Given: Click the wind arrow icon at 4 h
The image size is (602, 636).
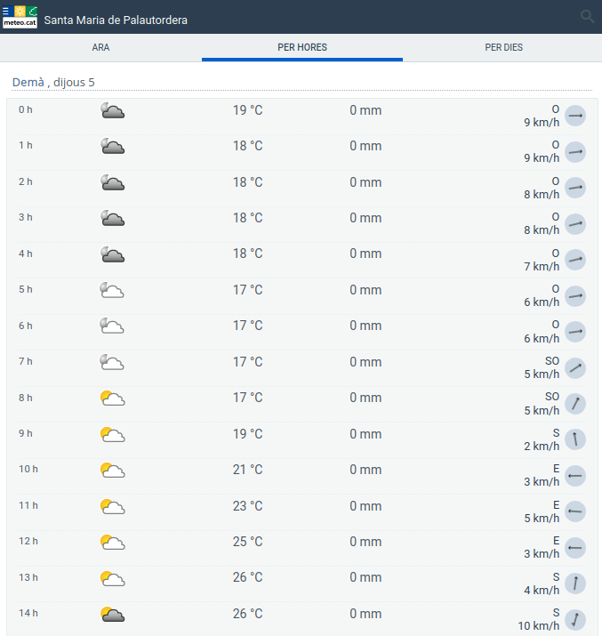Looking at the screenshot, I should [575, 260].
